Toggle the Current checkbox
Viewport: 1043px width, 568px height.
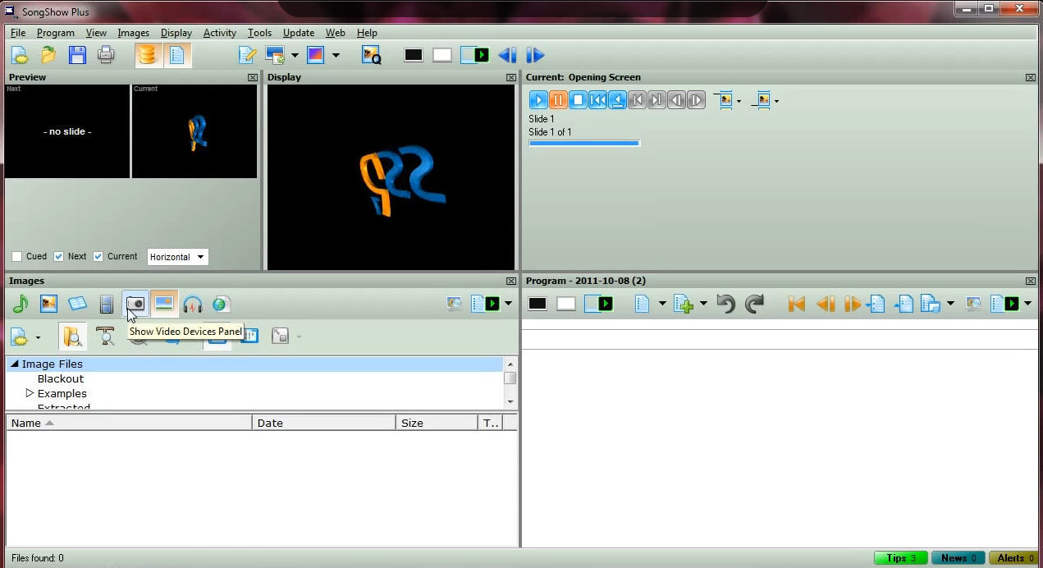click(x=98, y=256)
